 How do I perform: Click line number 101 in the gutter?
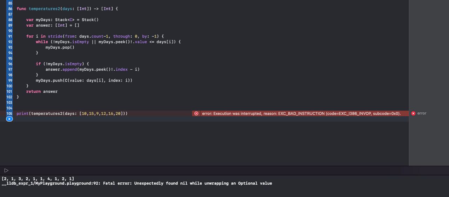coord(9,92)
